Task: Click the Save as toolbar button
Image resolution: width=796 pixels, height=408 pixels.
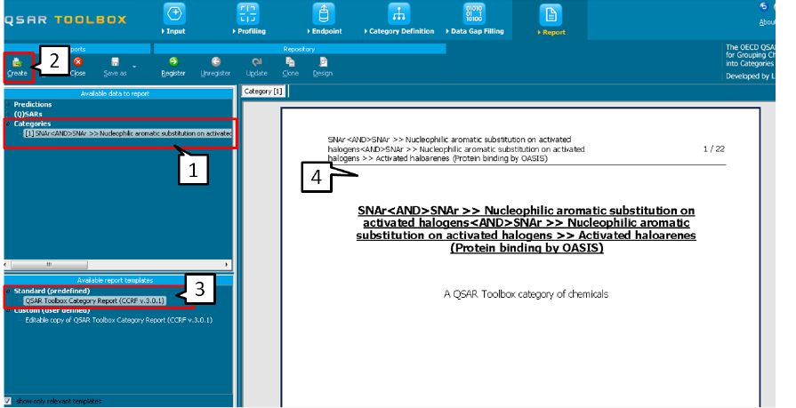Action: (116, 67)
